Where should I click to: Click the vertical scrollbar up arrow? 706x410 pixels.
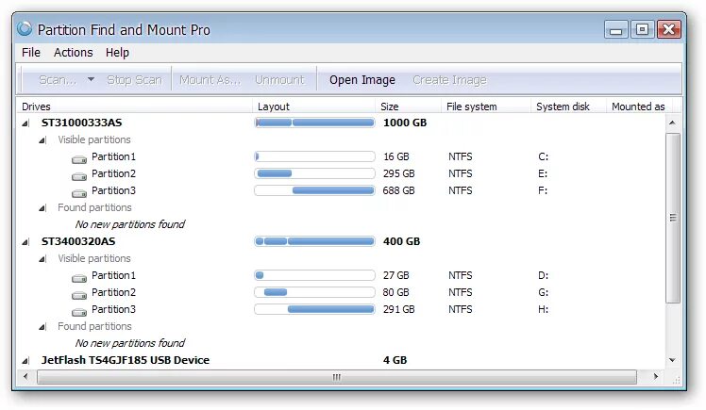click(x=672, y=123)
